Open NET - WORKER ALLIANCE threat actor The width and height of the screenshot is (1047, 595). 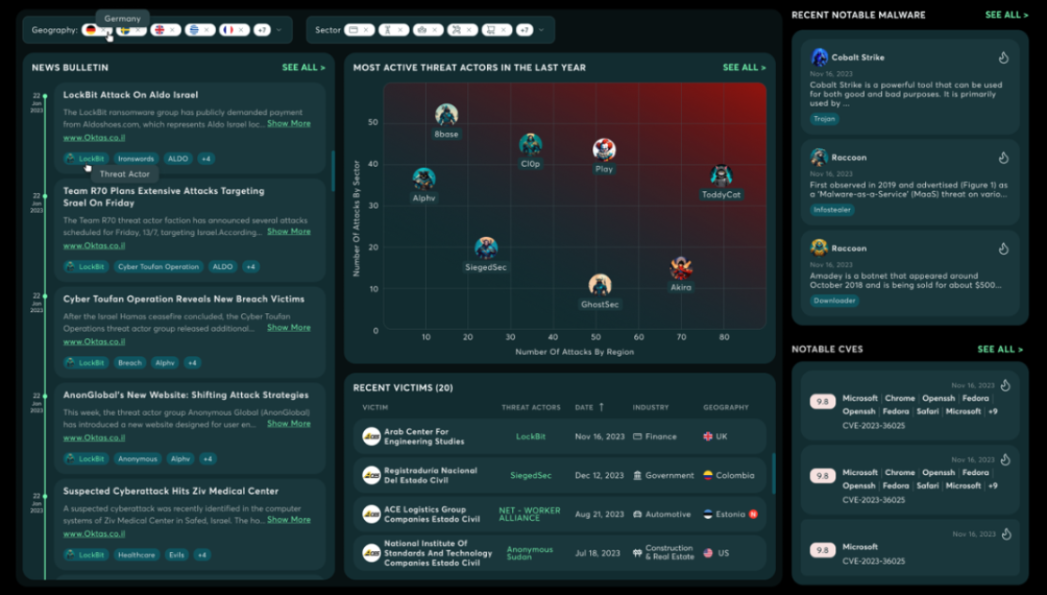point(529,514)
